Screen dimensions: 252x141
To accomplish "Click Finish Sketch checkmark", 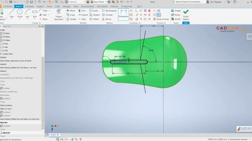I will [186, 15].
